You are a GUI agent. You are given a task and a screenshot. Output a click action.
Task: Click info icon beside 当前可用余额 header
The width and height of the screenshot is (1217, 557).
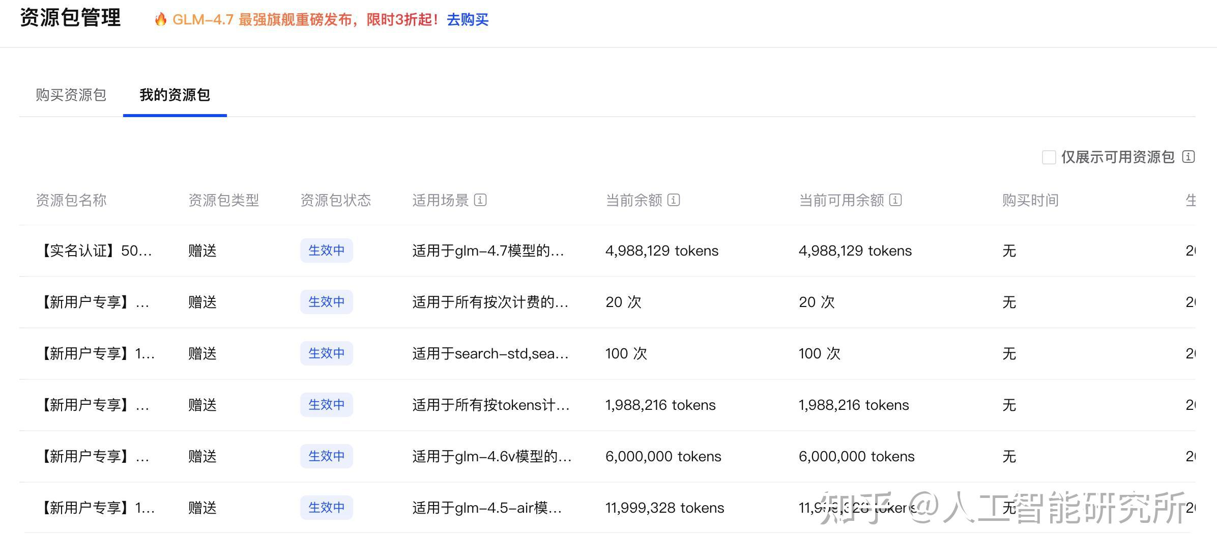coord(895,200)
